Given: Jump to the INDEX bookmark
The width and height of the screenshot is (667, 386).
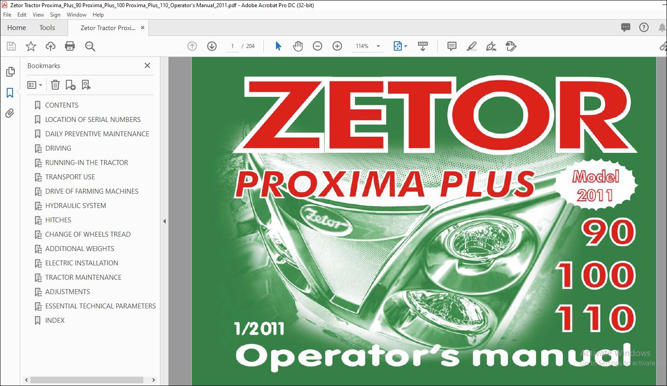Looking at the screenshot, I should point(55,321).
